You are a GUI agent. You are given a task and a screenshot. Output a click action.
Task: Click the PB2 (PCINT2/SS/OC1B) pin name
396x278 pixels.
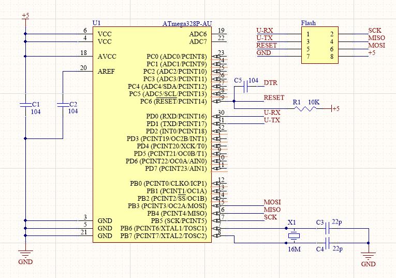[172, 198]
